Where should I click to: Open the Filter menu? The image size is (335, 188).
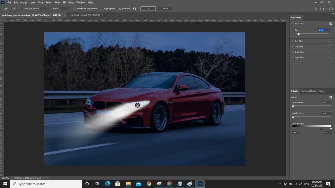(x=58, y=2)
